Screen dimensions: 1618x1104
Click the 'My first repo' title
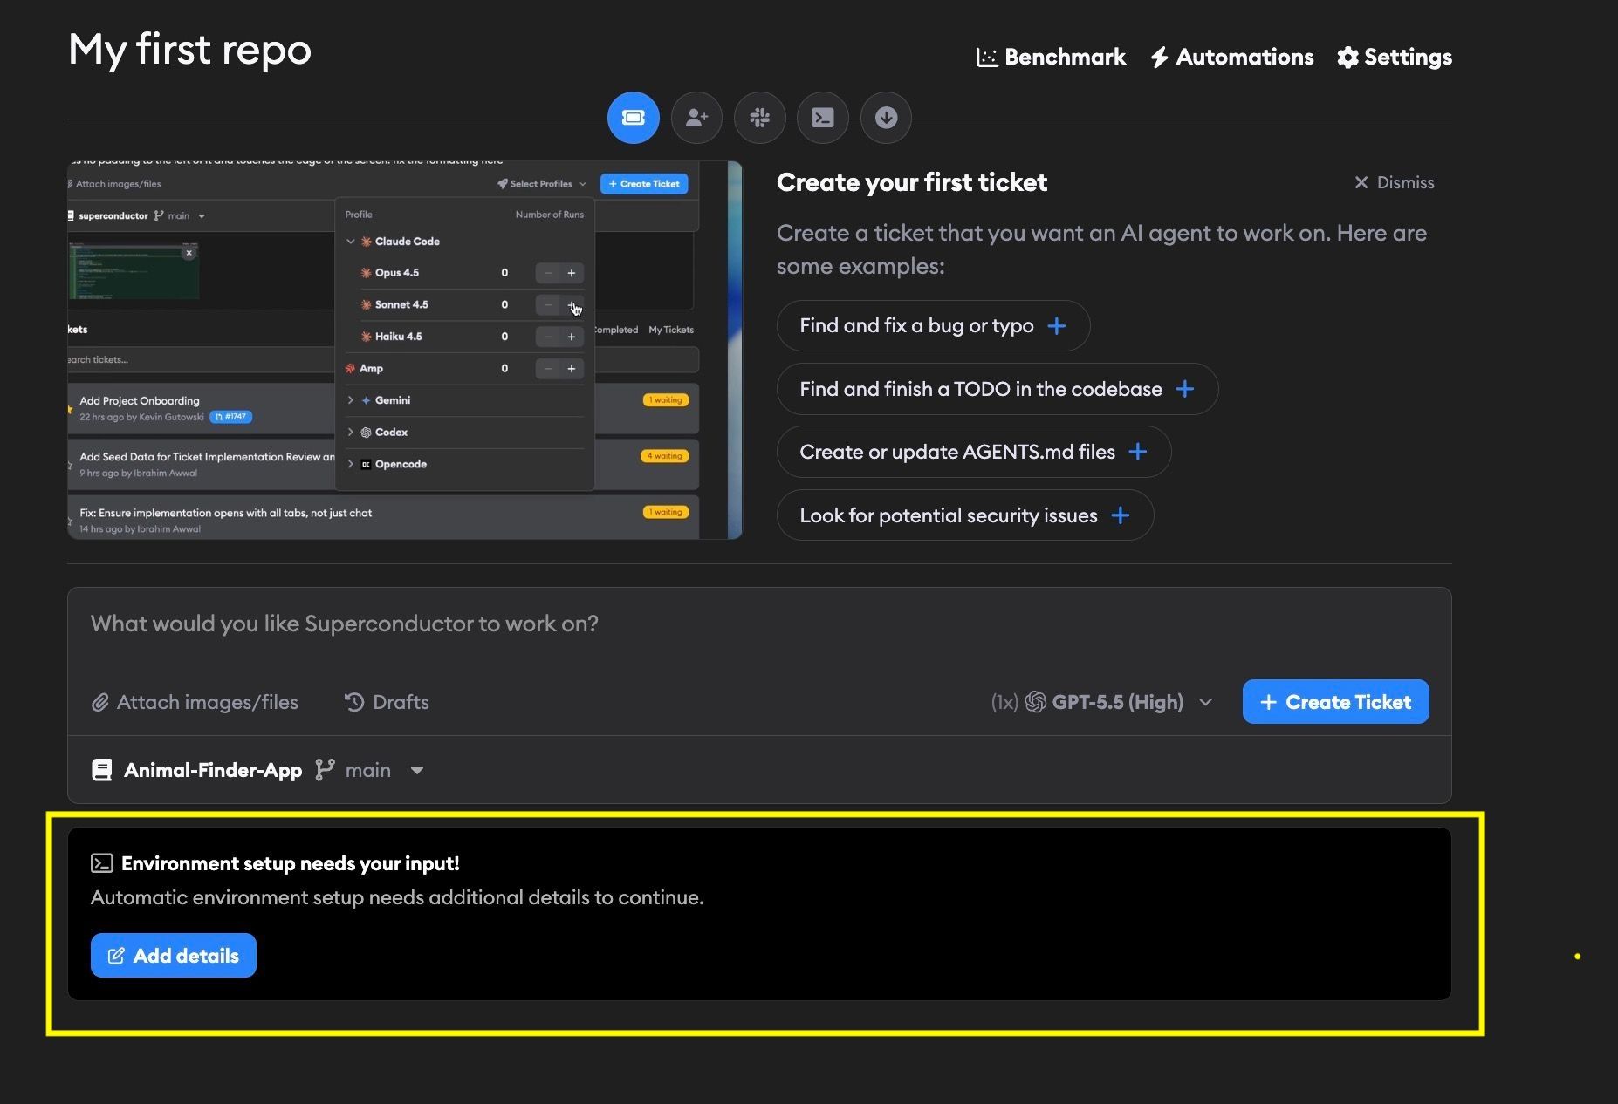(190, 50)
